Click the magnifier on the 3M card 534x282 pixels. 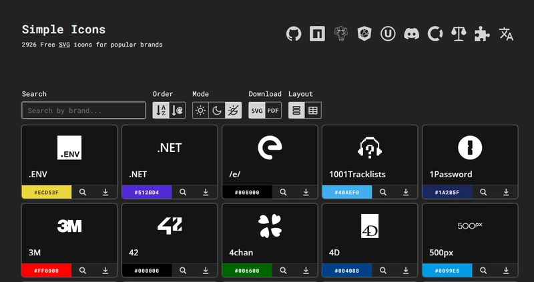83,271
